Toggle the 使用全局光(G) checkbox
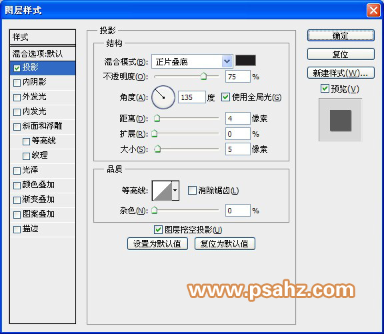The height and width of the screenshot is (334, 384). tap(225, 97)
